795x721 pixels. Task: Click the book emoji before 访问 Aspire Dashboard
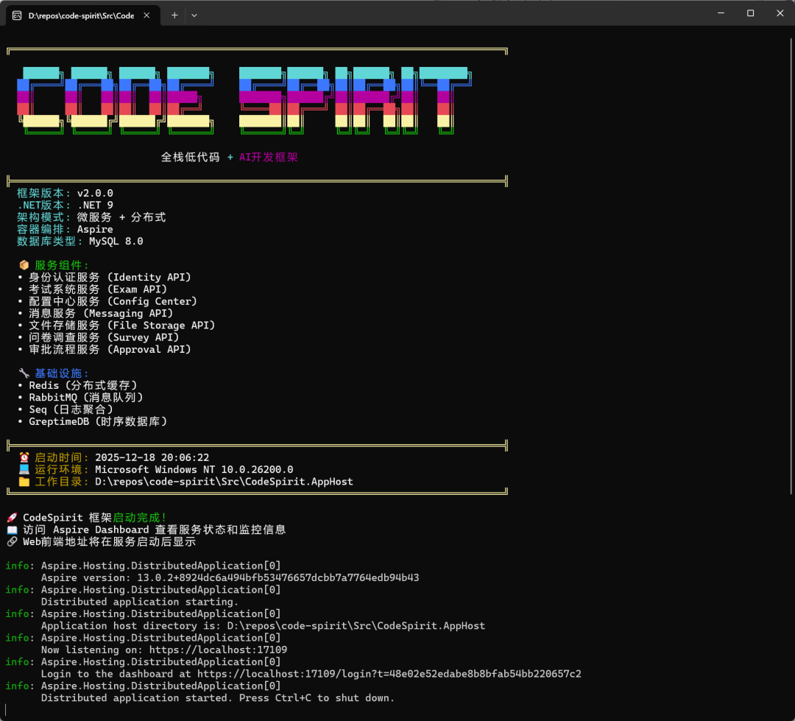click(12, 530)
